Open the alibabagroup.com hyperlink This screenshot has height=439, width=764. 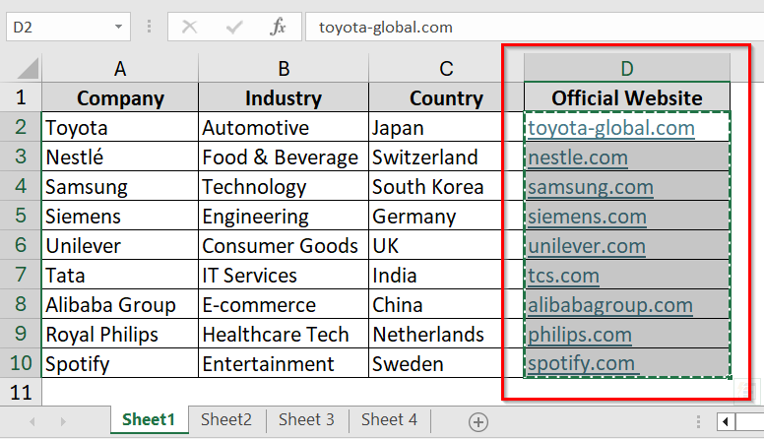coord(610,305)
